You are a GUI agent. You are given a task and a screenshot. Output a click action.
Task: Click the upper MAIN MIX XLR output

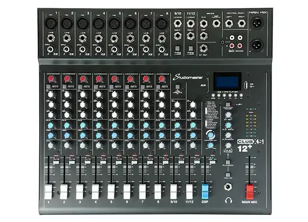click(257, 23)
